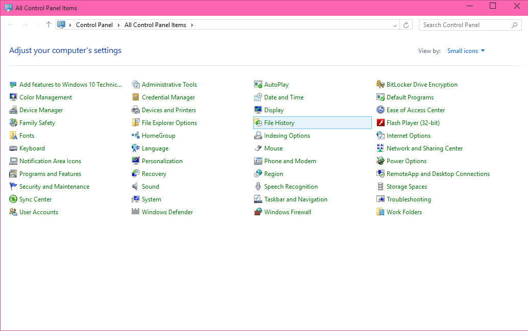The width and height of the screenshot is (528, 331).
Task: Select the All Control Panel Items breadcrumb
Action: [155, 25]
